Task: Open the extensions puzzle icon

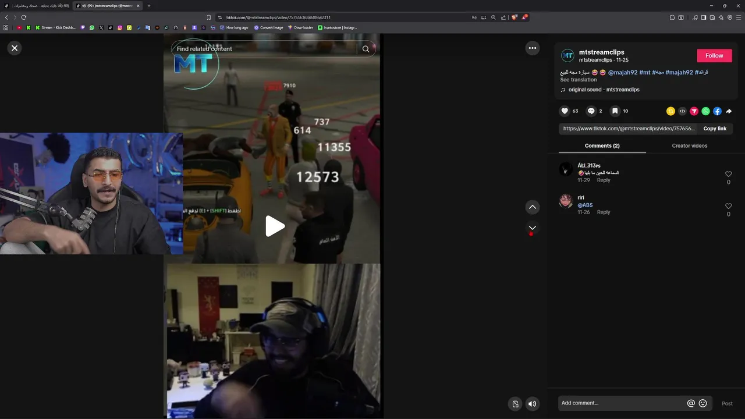Action: pyautogui.click(x=672, y=17)
